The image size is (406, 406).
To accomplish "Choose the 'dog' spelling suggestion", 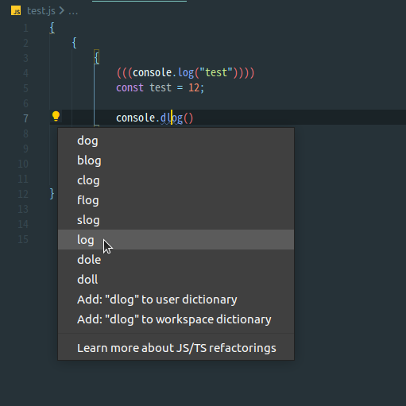I will (x=176, y=141).
